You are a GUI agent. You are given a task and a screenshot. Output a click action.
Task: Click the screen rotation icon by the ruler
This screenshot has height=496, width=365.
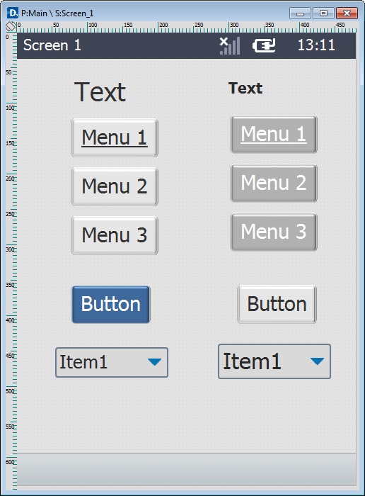click(x=11, y=26)
